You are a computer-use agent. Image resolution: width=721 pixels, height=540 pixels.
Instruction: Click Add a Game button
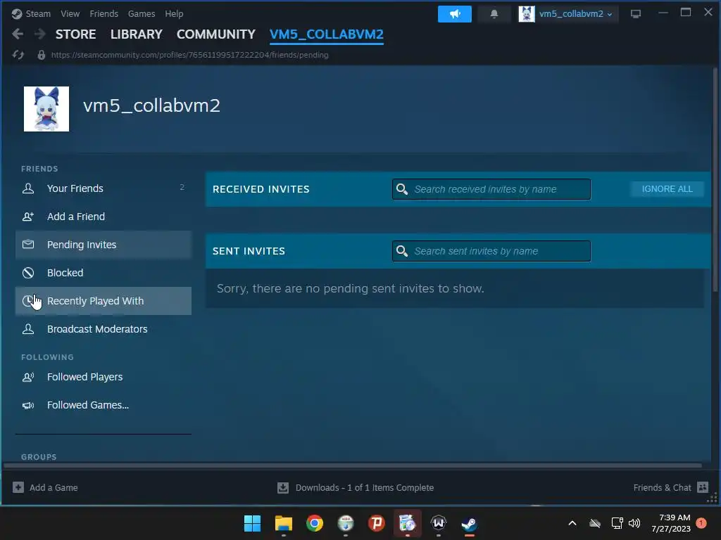click(45, 488)
